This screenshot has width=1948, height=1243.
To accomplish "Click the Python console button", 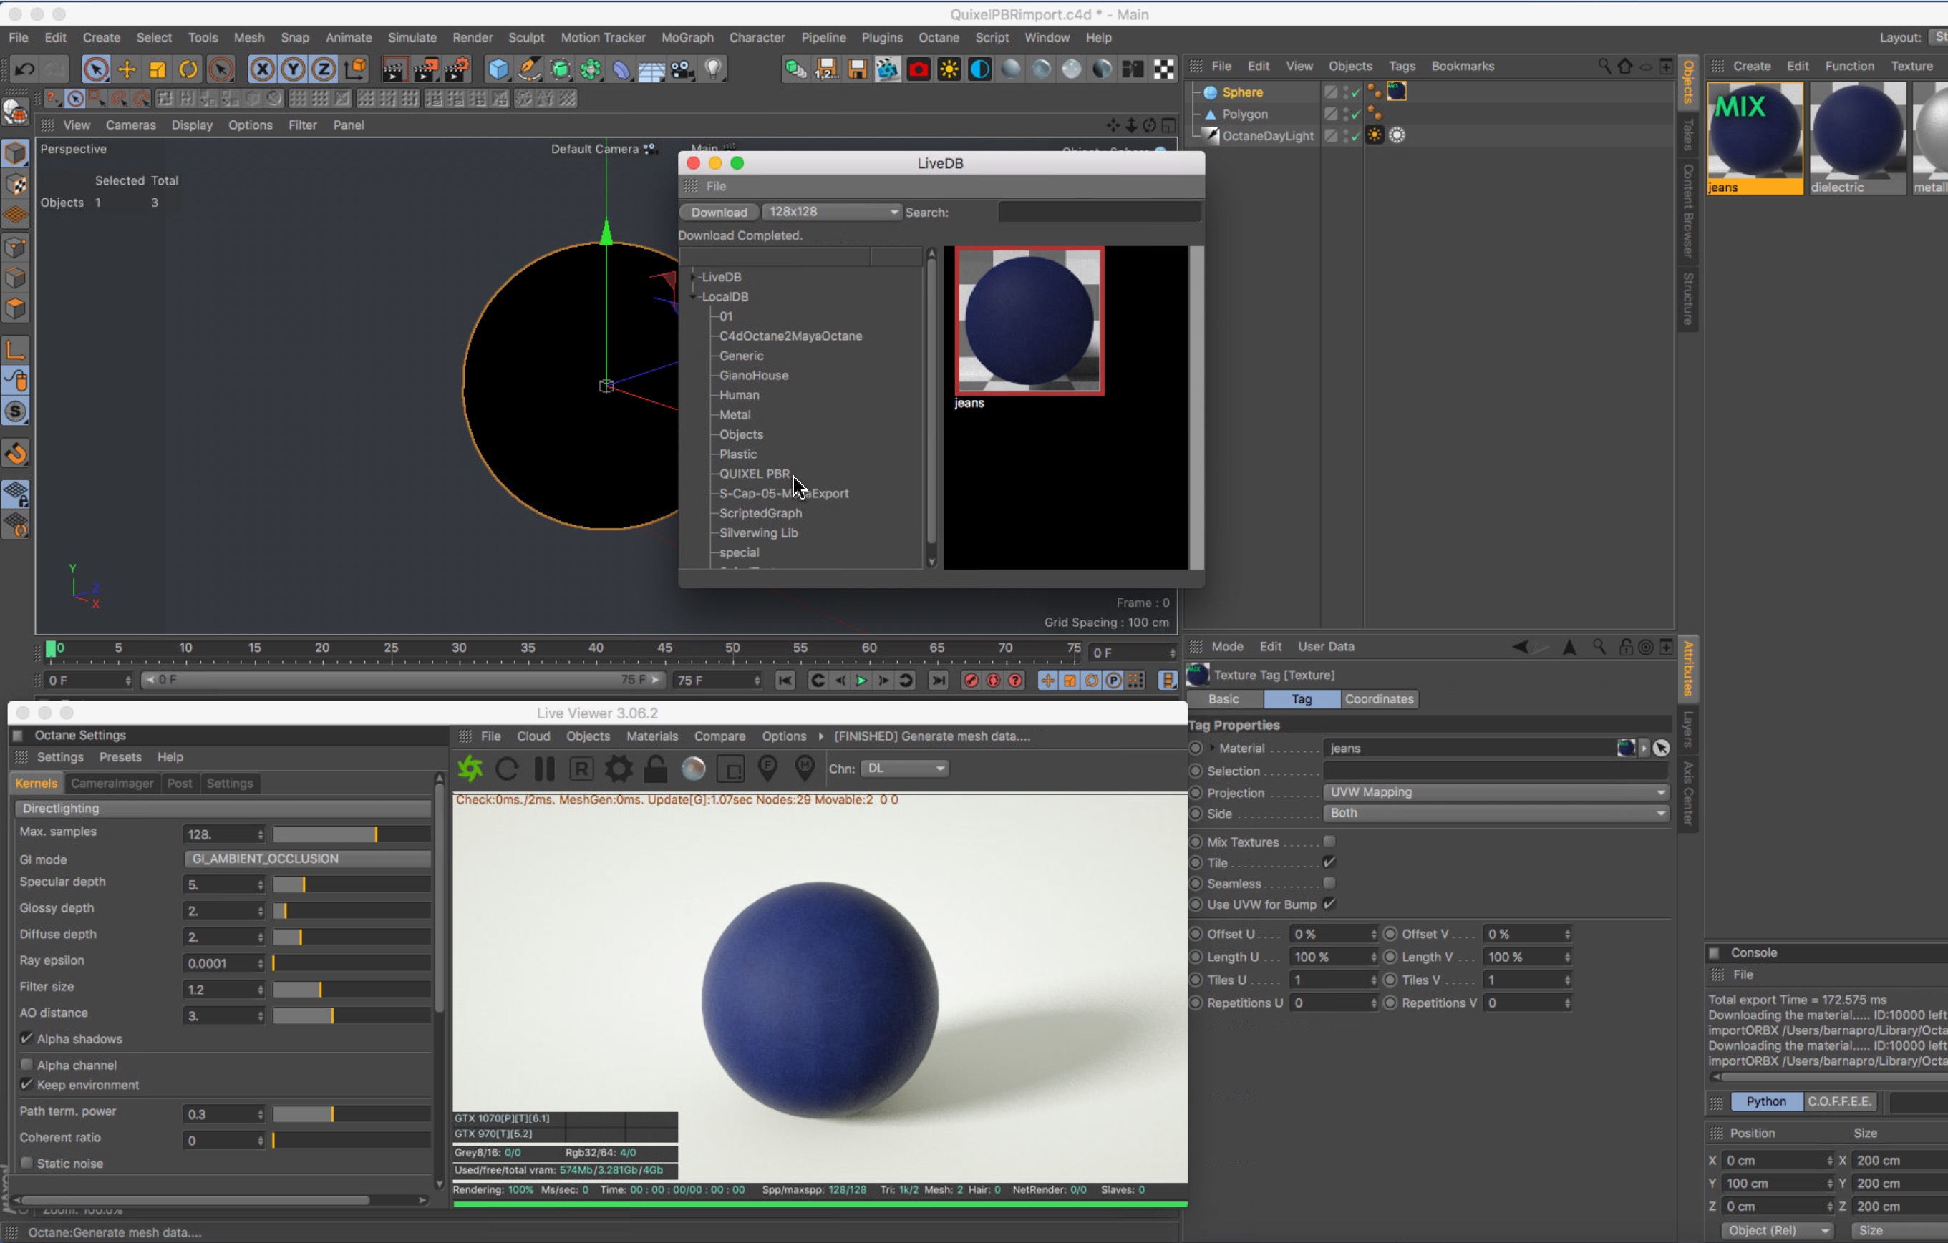I will pyautogui.click(x=1765, y=1101).
